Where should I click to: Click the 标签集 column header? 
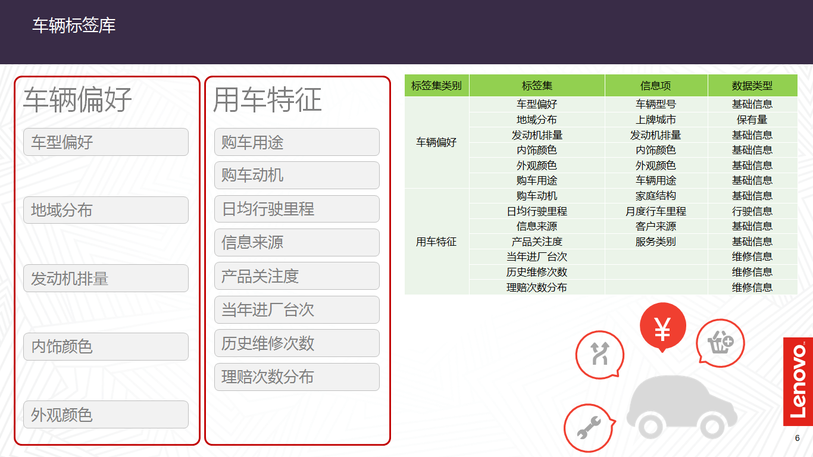(537, 86)
